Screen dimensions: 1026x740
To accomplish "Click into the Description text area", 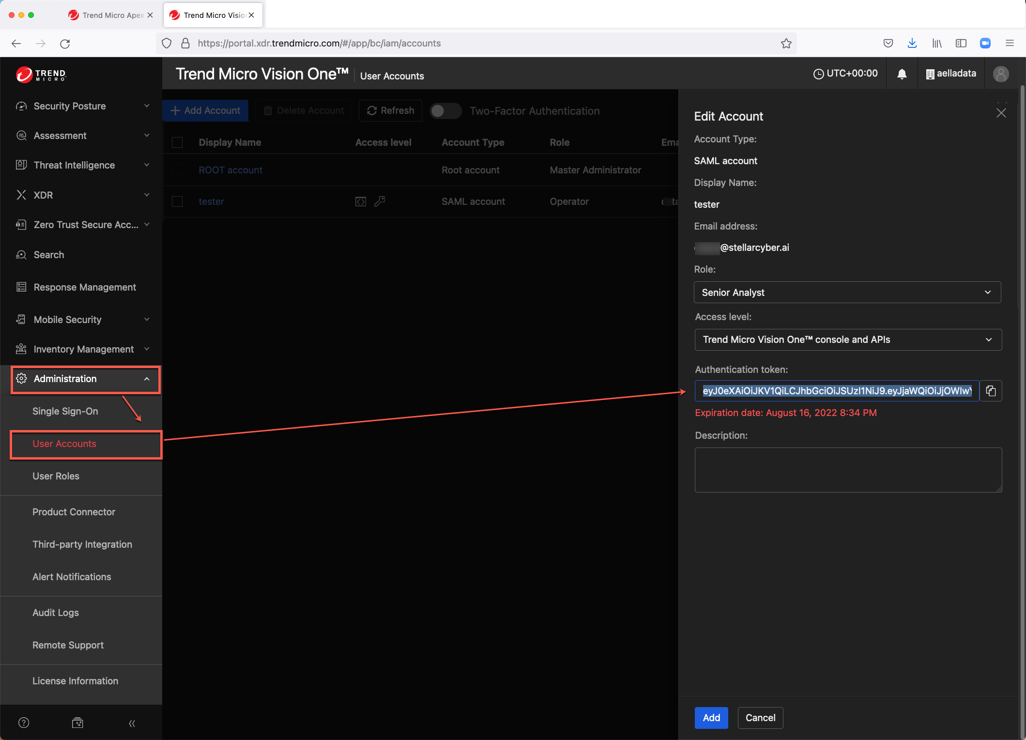I will coord(848,470).
